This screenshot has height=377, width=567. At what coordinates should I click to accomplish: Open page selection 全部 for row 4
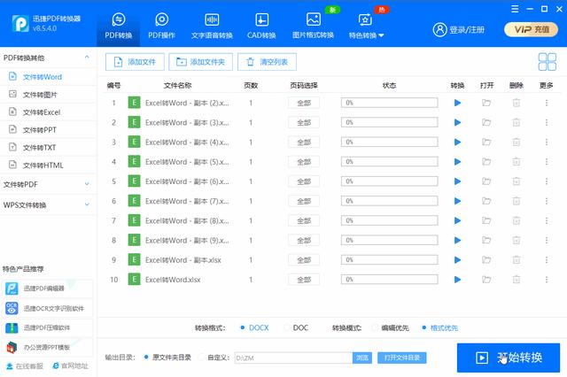point(304,162)
